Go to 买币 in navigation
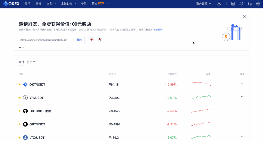The width and height of the screenshot is (263, 141). [x=28, y=4]
